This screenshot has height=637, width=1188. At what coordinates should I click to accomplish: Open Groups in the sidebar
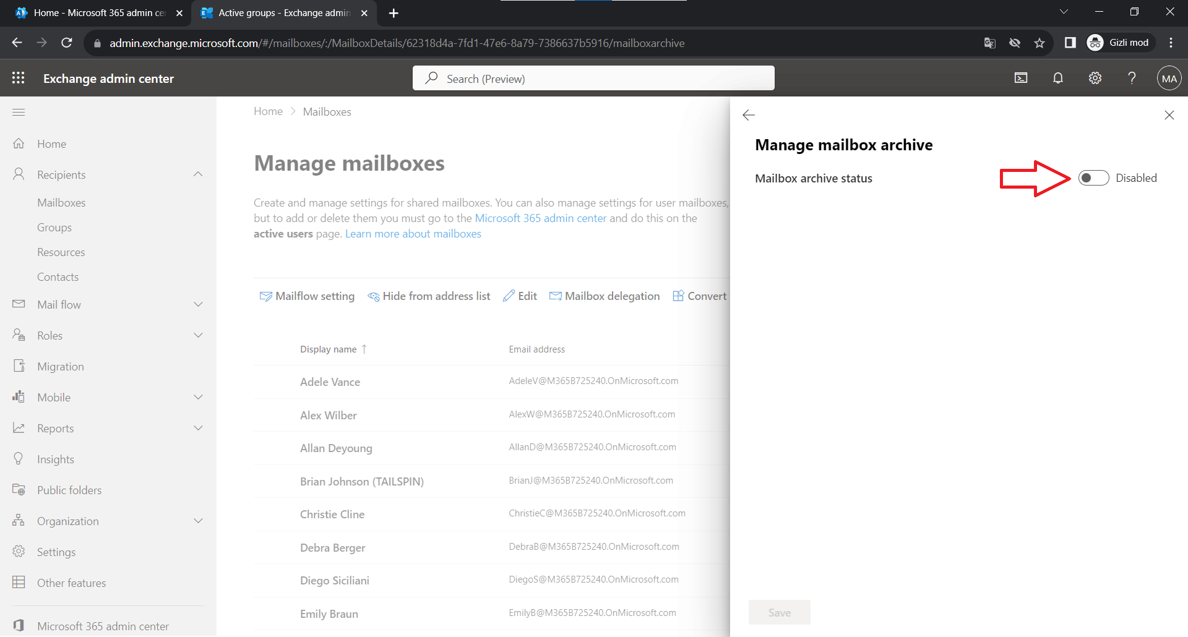54,228
